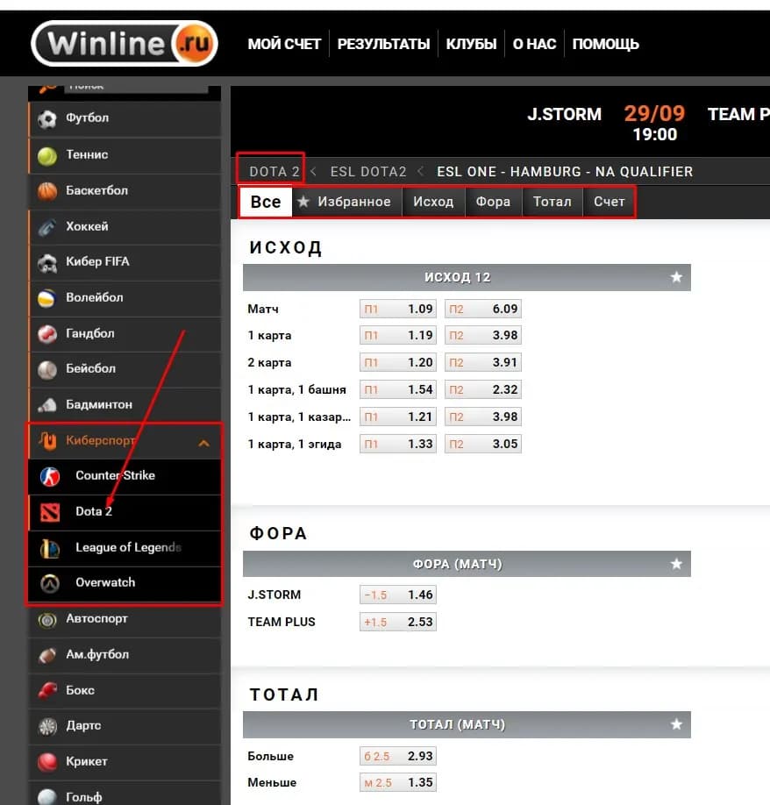Bet on 1 карта, 1 башня П1 1.54

tap(398, 389)
